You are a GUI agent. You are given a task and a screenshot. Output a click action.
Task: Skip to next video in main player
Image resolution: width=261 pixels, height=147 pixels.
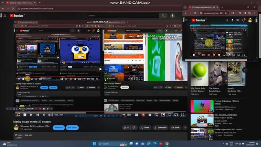click(38, 115)
